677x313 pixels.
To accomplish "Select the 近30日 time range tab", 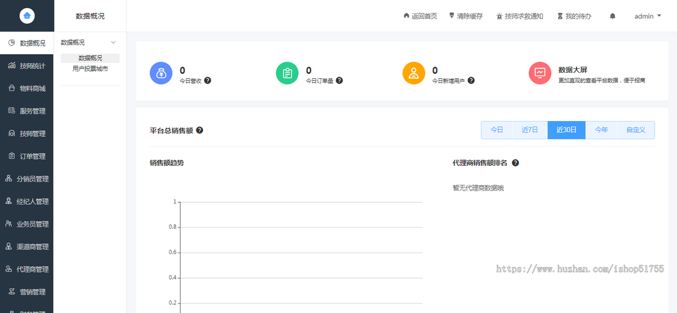I will pyautogui.click(x=566, y=130).
